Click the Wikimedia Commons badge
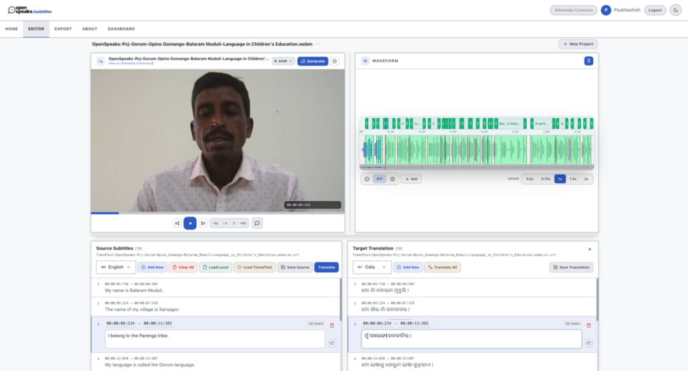Viewport: 688px width, 371px height. click(573, 10)
